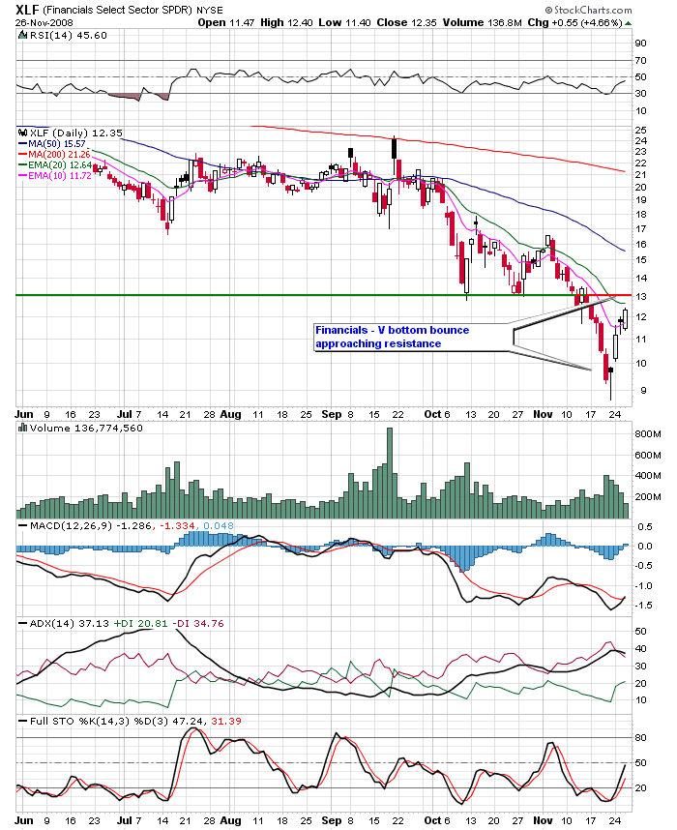
Task: Click the Close 12.35 value
Action: (x=406, y=23)
